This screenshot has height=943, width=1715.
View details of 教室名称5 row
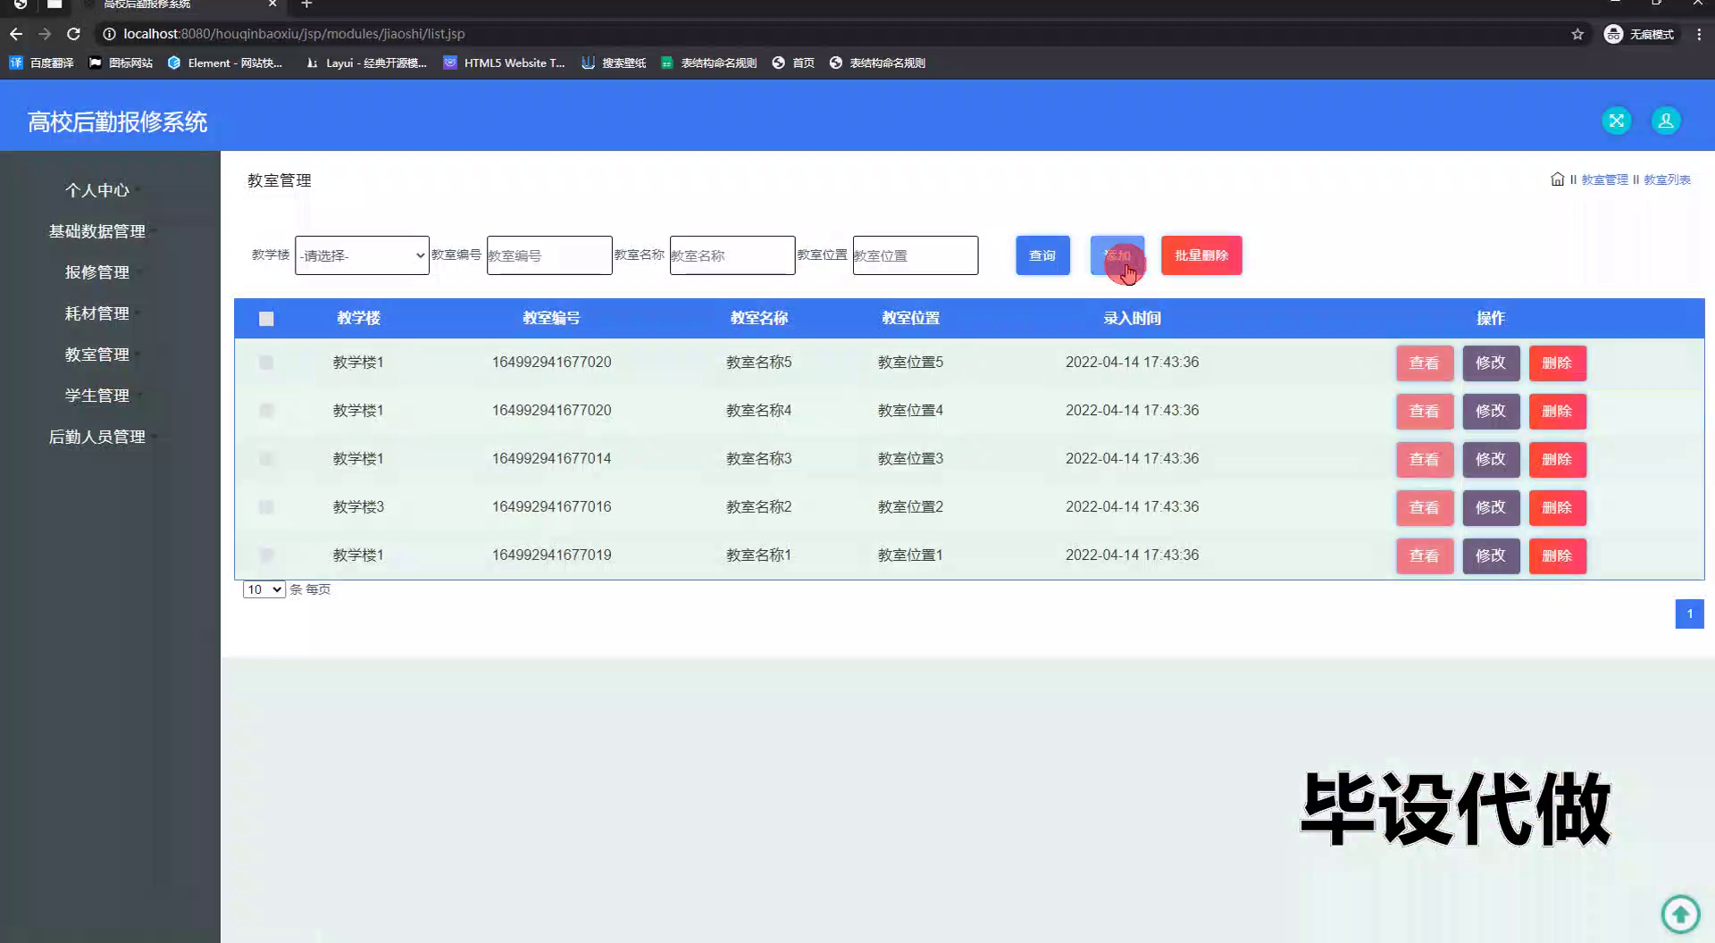click(x=1425, y=363)
